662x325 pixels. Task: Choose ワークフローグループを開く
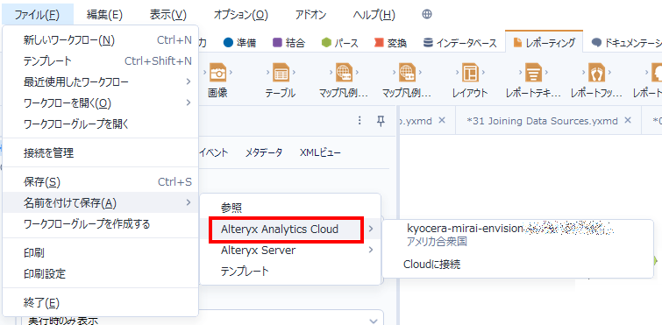click(x=101, y=124)
